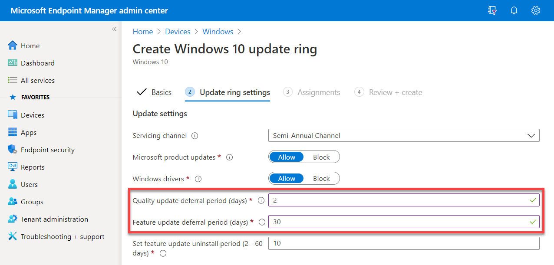The height and width of the screenshot is (265, 554).
Task: Follow the Devices breadcrumb link
Action: 178,32
